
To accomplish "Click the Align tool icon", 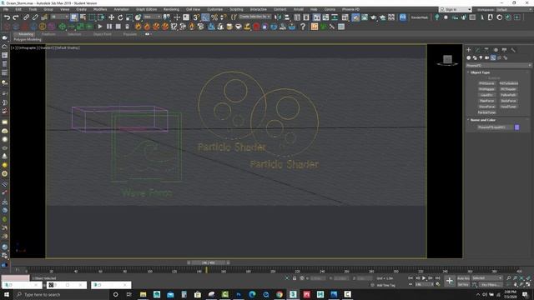I will 287,17.
